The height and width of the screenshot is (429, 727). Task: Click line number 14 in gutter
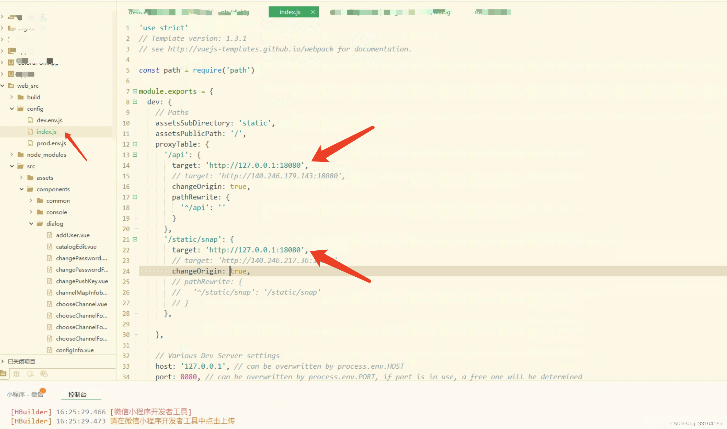point(126,165)
